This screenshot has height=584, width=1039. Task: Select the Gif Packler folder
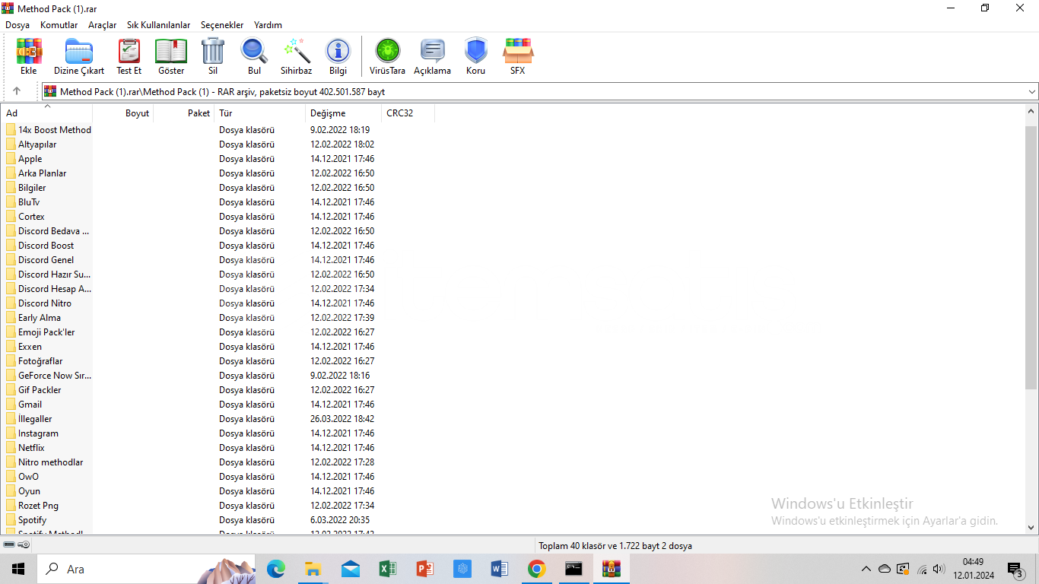click(x=40, y=390)
